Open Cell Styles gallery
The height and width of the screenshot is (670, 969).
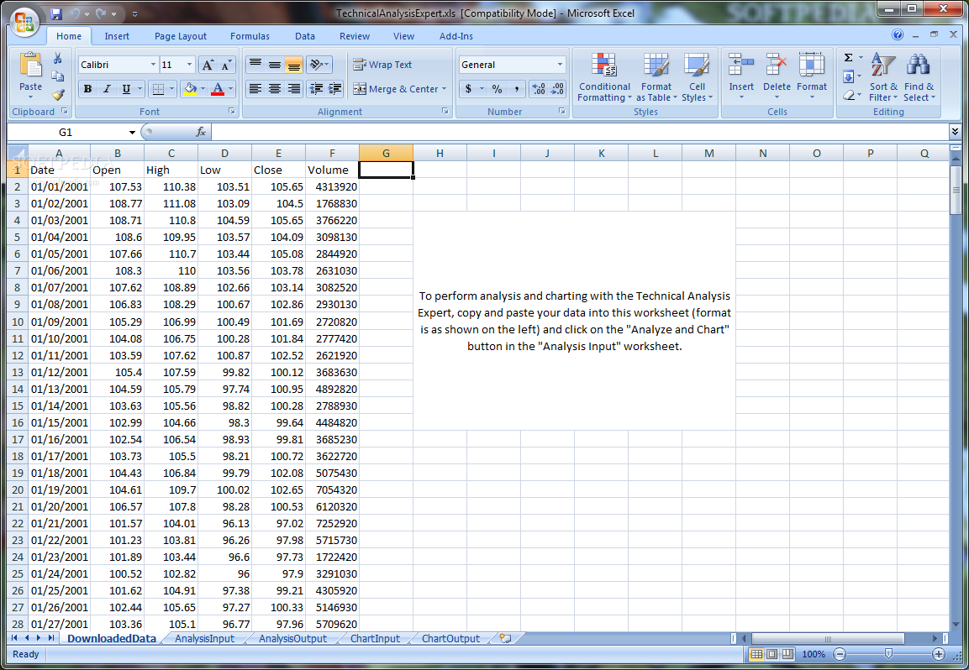click(x=697, y=77)
